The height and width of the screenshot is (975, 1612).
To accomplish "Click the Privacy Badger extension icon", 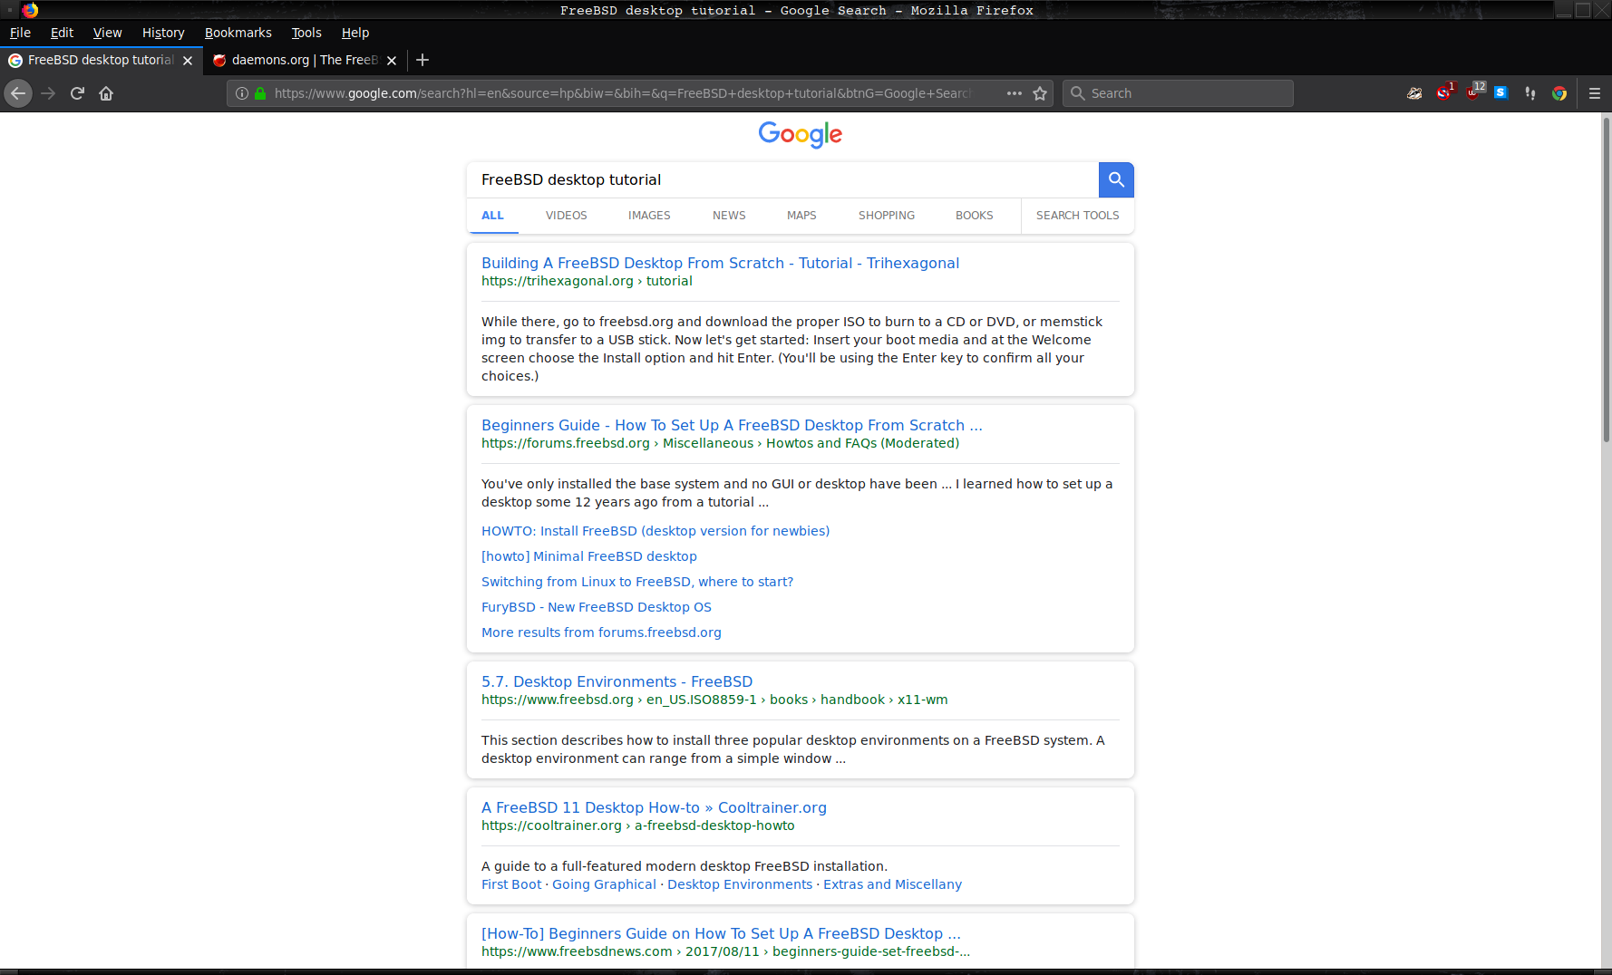I will pyautogui.click(x=1414, y=93).
